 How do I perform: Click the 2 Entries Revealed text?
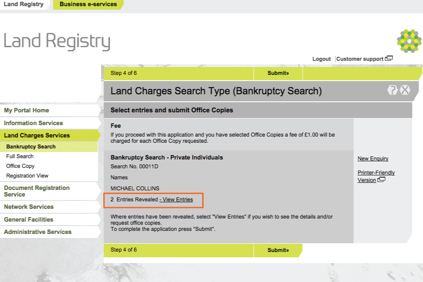tap(134, 200)
